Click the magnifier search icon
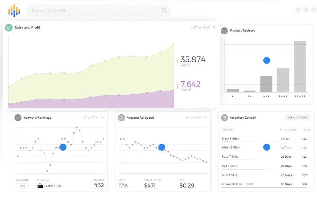 coord(164,11)
